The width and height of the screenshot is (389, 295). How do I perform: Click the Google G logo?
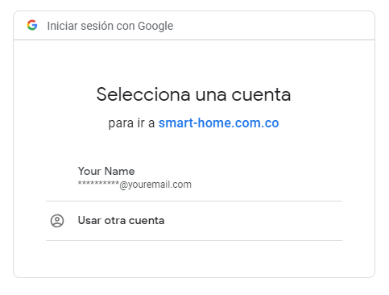point(32,25)
